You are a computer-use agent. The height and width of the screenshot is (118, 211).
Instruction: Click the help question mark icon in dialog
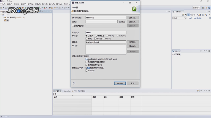(x=74, y=83)
